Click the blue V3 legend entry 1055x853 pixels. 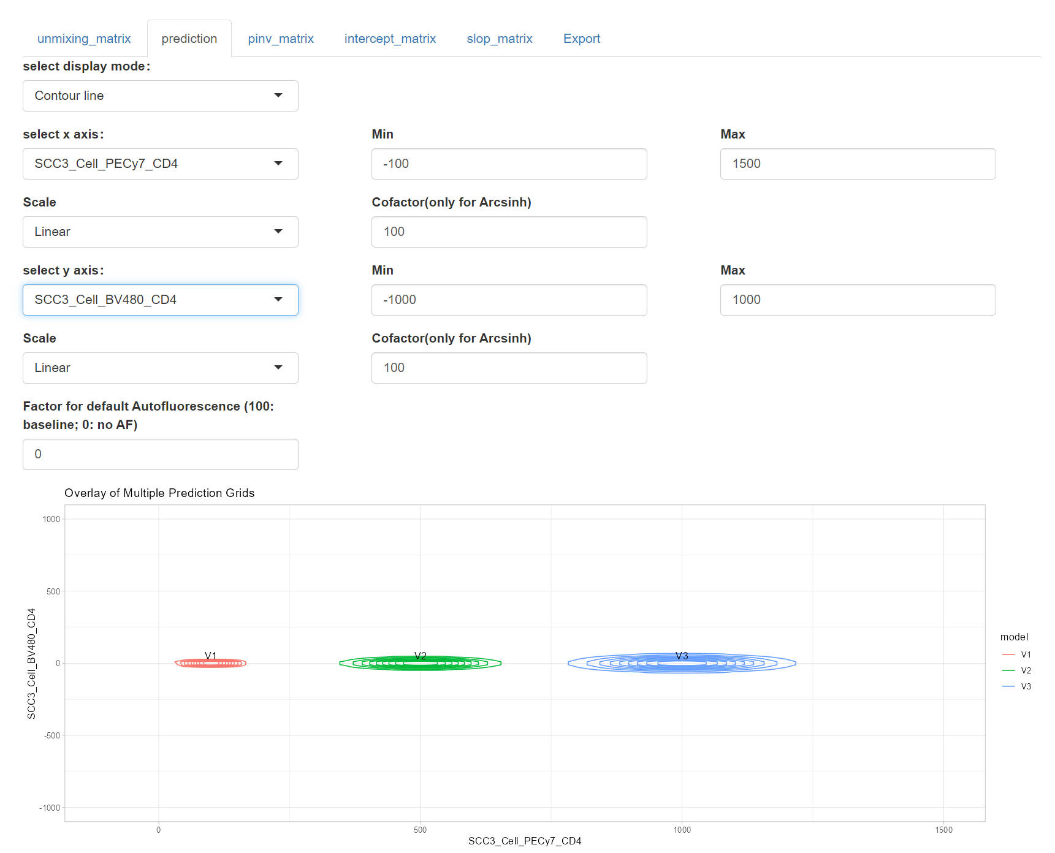coord(1018,686)
